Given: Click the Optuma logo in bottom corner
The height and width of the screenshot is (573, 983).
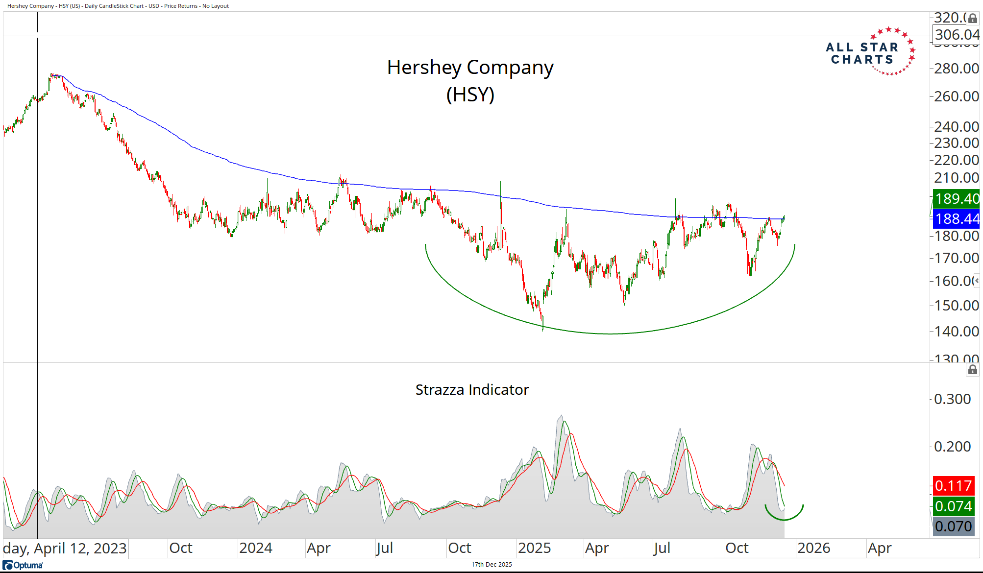Looking at the screenshot, I should 23,565.
